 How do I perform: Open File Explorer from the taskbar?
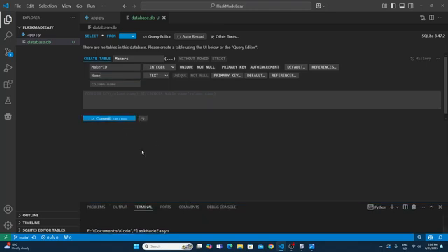coord(240,246)
